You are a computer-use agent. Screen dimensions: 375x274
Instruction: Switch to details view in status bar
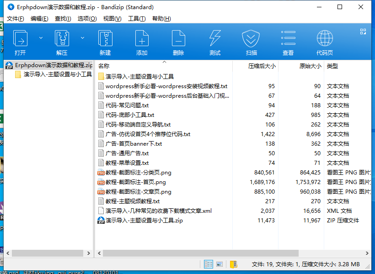tap(209, 264)
